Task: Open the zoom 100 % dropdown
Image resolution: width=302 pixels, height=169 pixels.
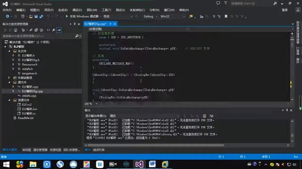Action: pos(96,104)
